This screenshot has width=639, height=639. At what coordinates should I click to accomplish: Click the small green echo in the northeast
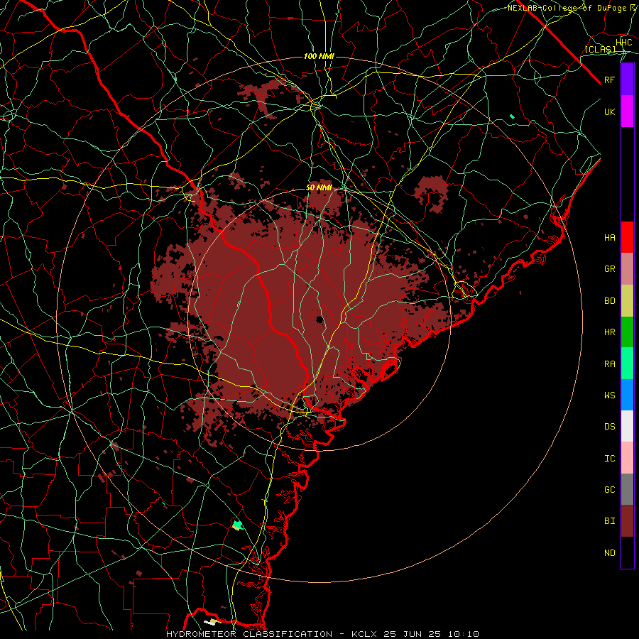[x=512, y=117]
